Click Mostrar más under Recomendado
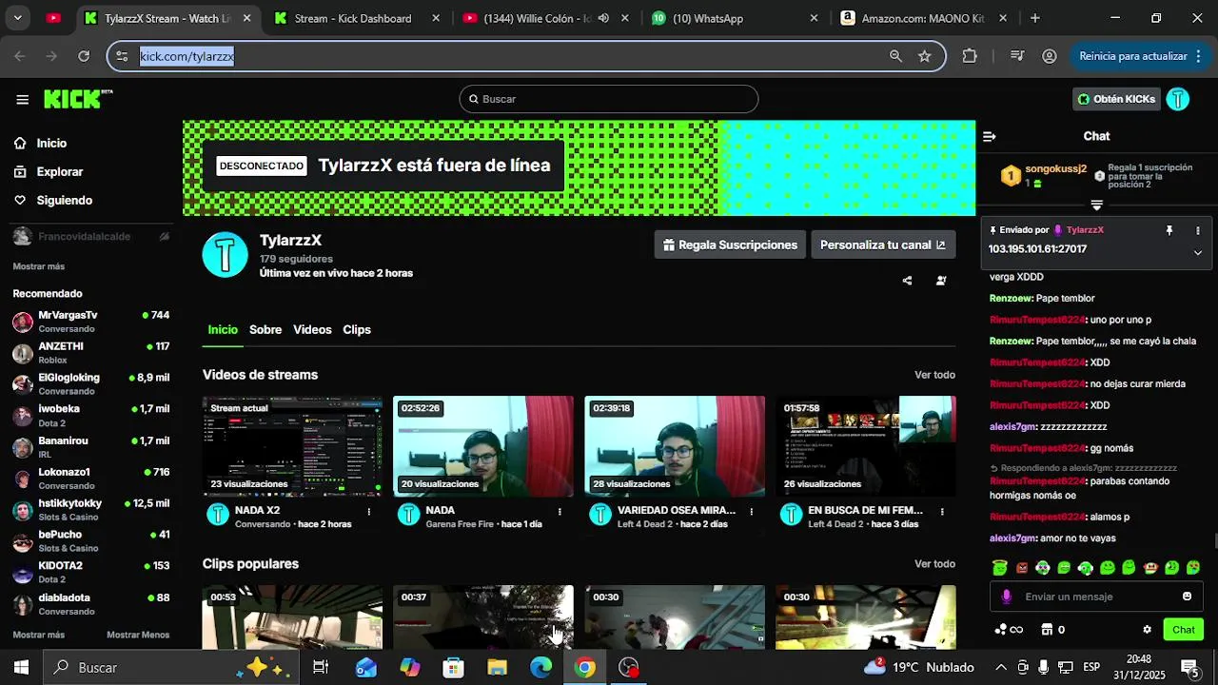 (39, 635)
